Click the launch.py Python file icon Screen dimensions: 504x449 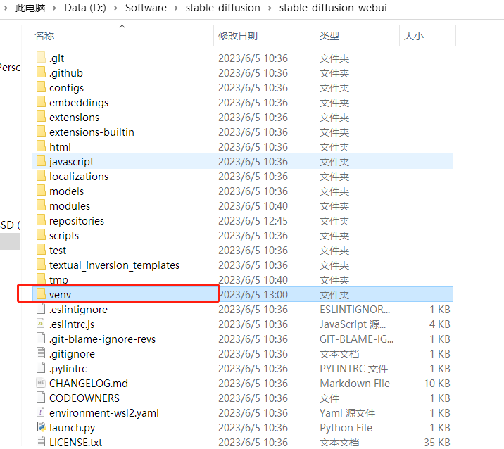pyautogui.click(x=42, y=427)
